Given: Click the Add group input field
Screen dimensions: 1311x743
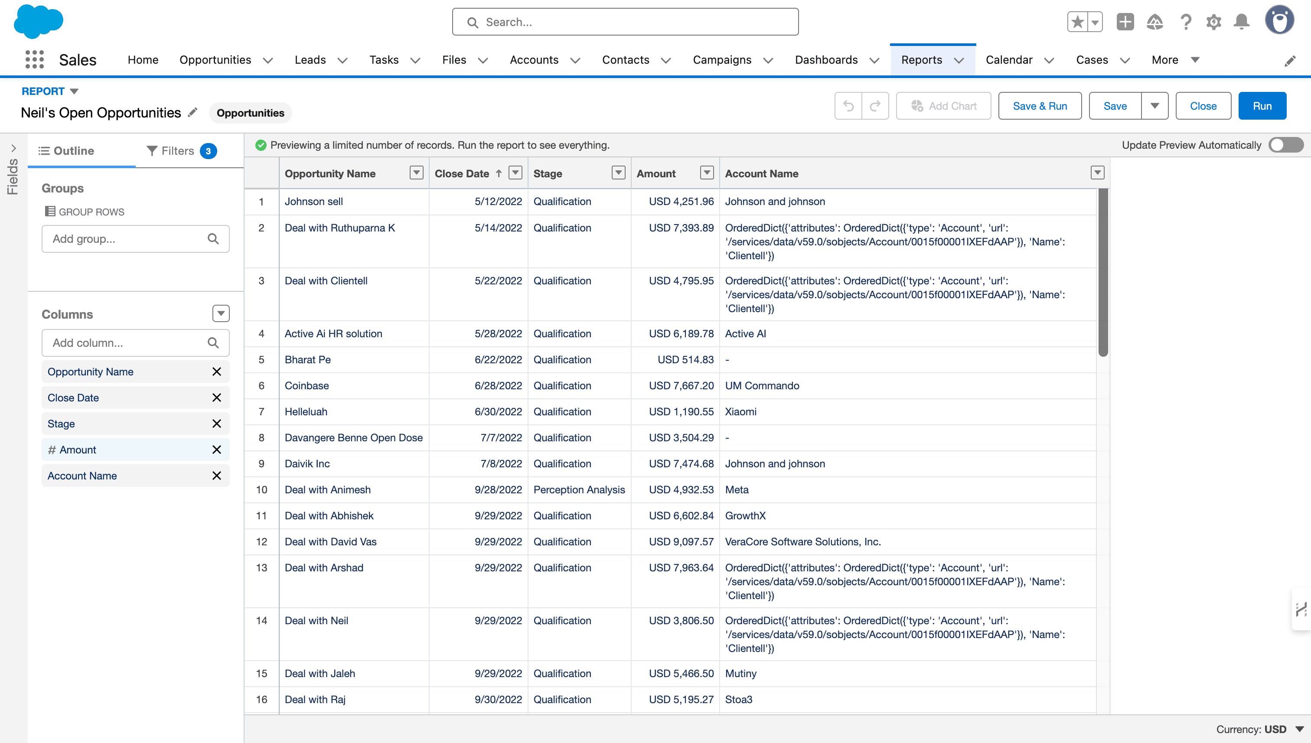Looking at the screenshot, I should (135, 239).
